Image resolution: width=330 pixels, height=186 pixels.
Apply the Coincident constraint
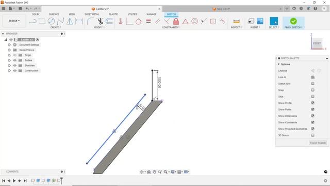[x=129, y=21]
